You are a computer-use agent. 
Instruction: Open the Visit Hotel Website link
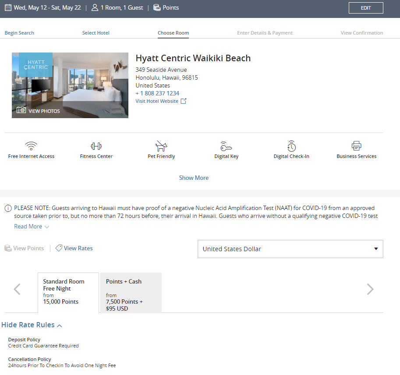(x=157, y=101)
